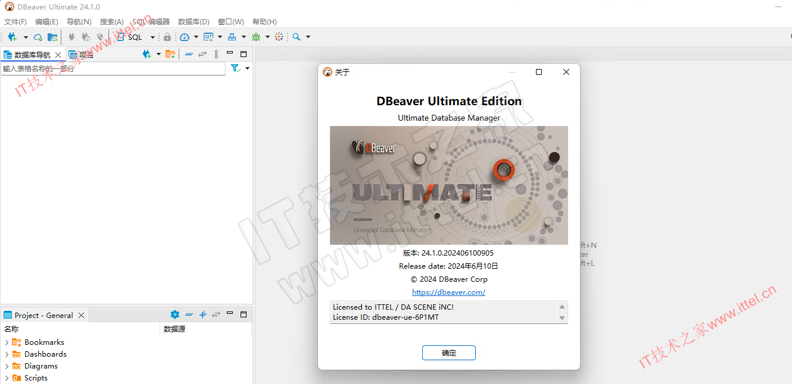Open the filter funnel dropdown arrow
Screen dimensions: 792x384
pos(248,68)
